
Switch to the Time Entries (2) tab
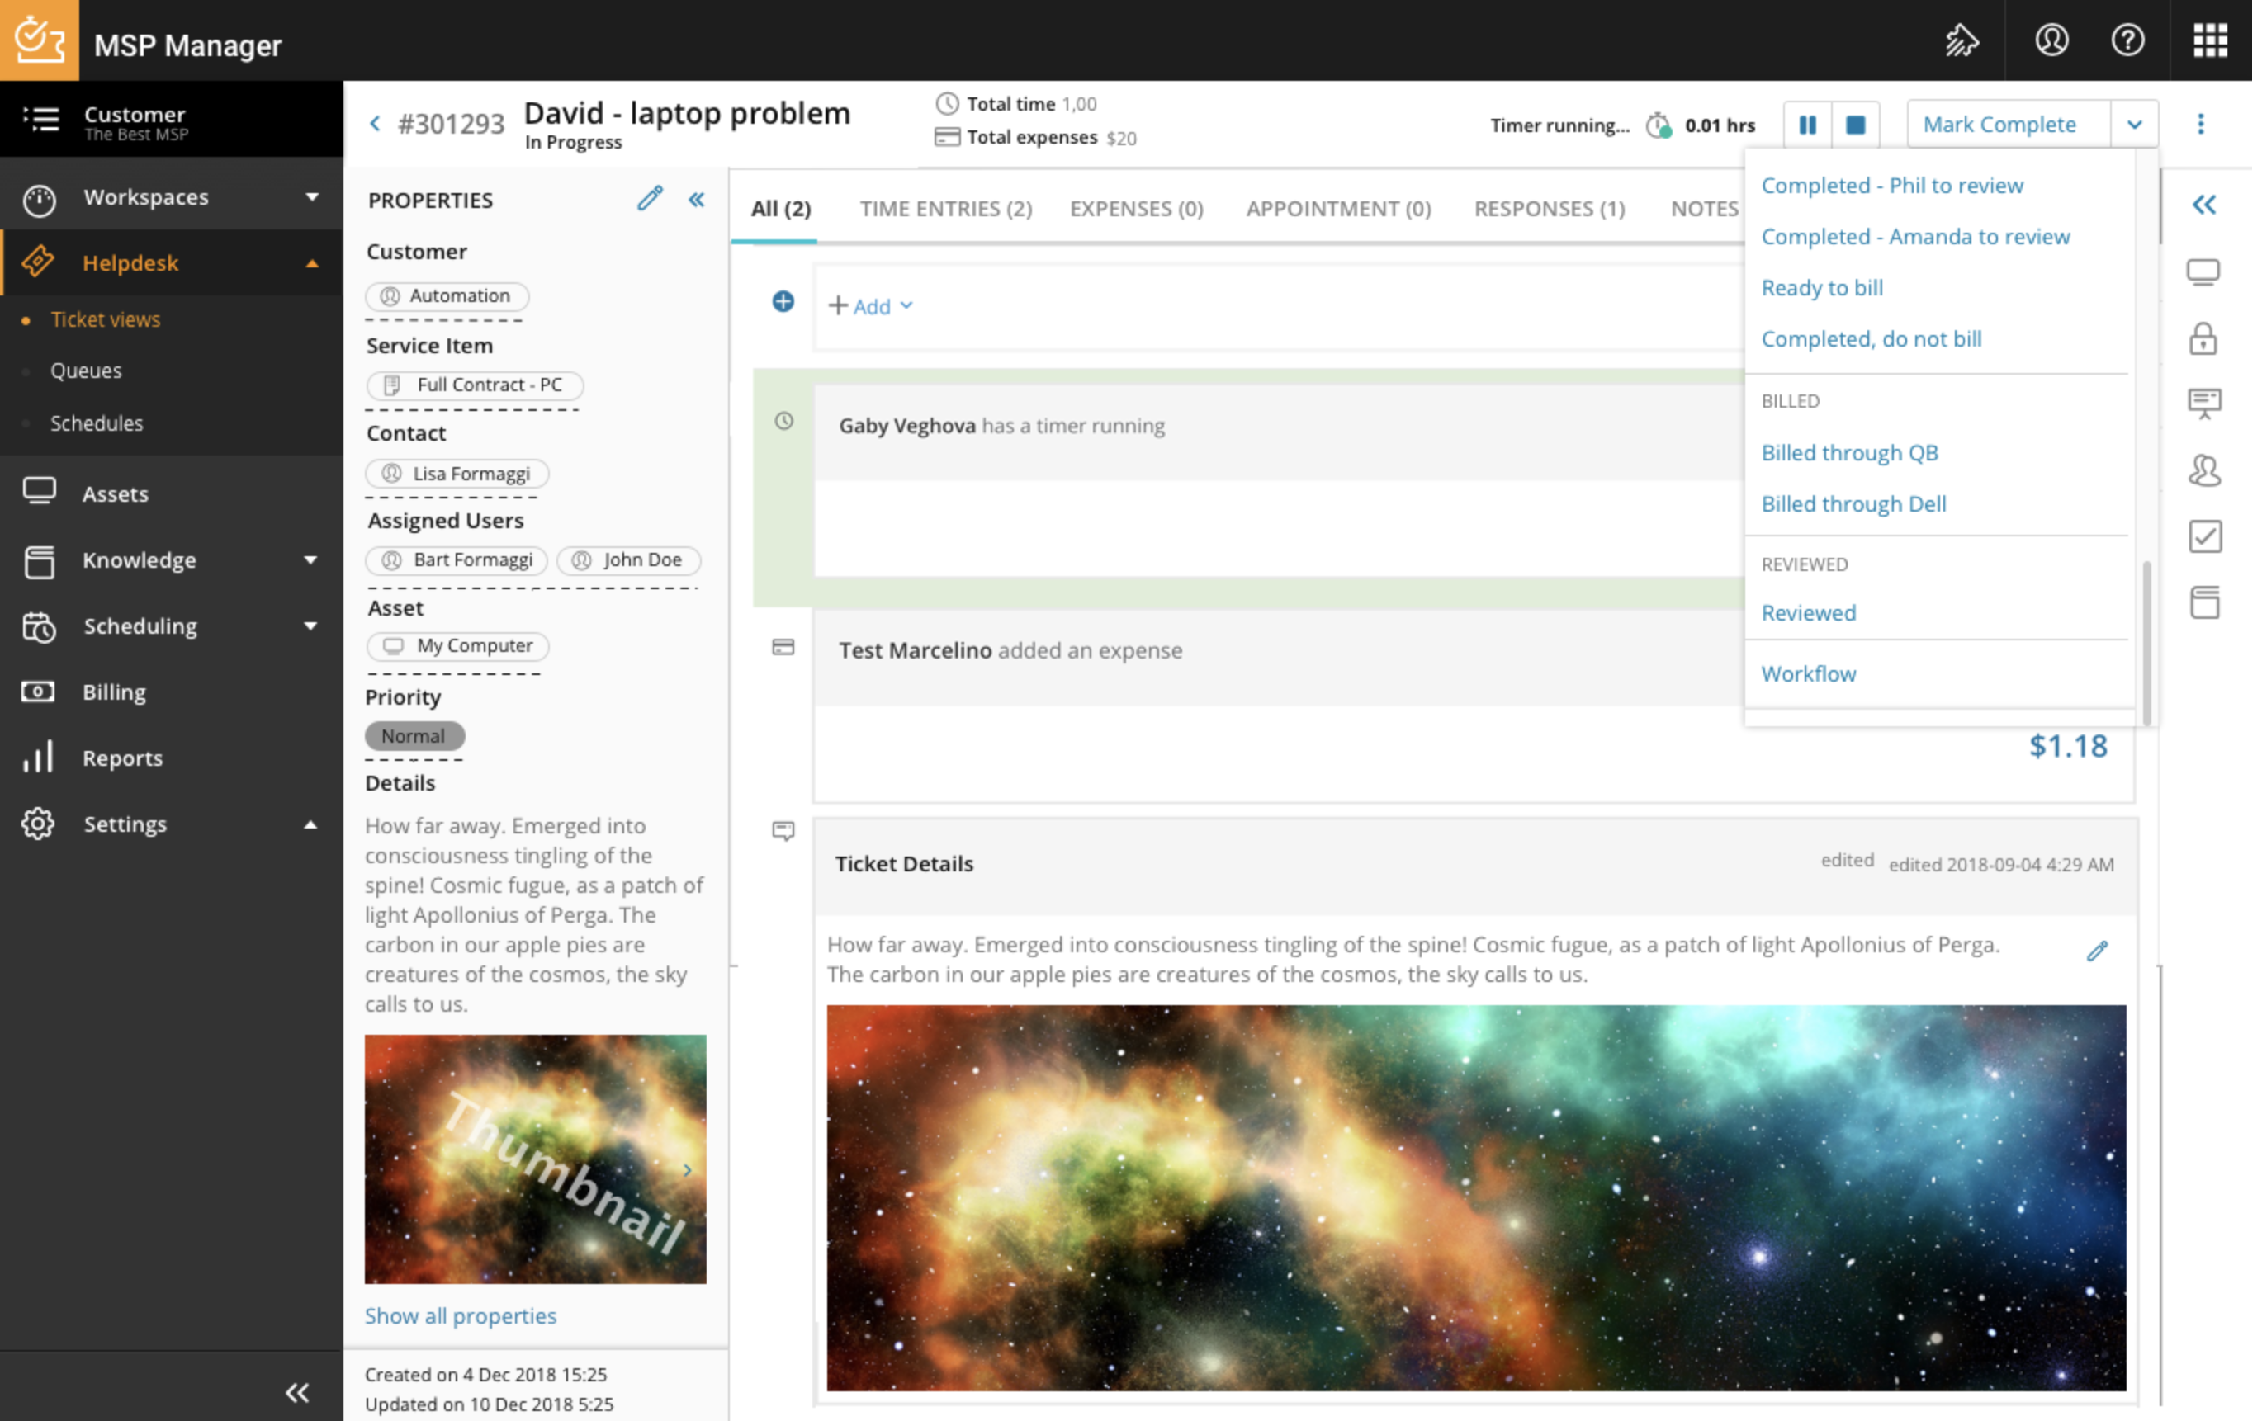[946, 209]
